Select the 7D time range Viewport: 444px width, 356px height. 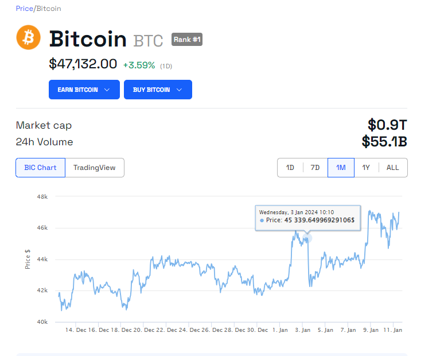[x=315, y=168]
